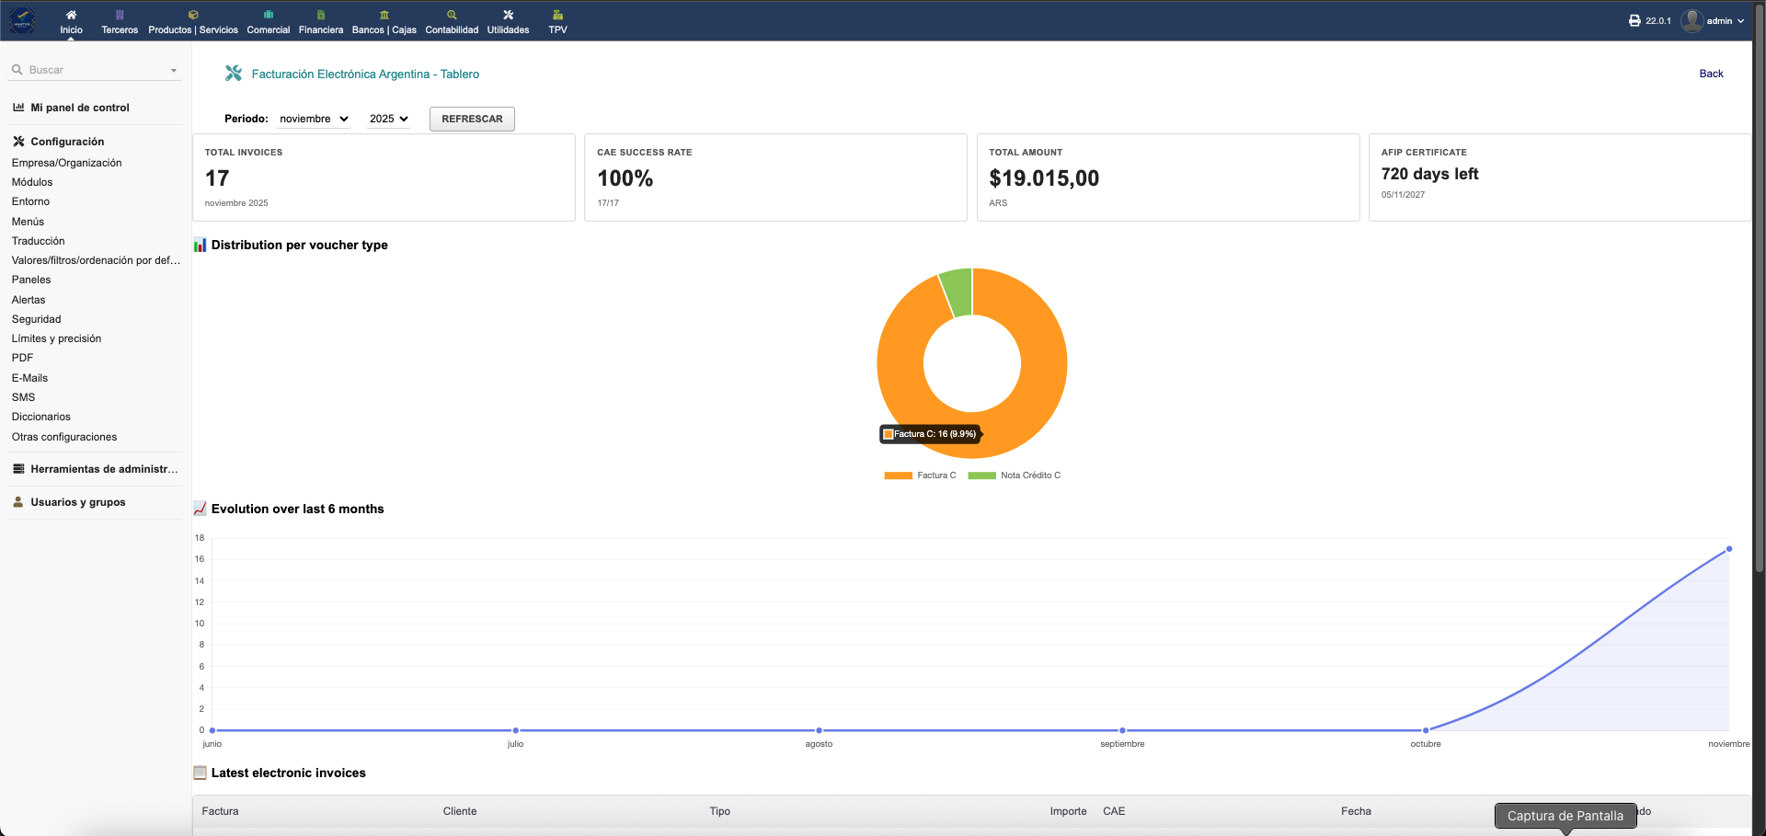This screenshot has width=1766, height=836.
Task: Open Empresa/Organización in the sidebar
Action: (66, 163)
